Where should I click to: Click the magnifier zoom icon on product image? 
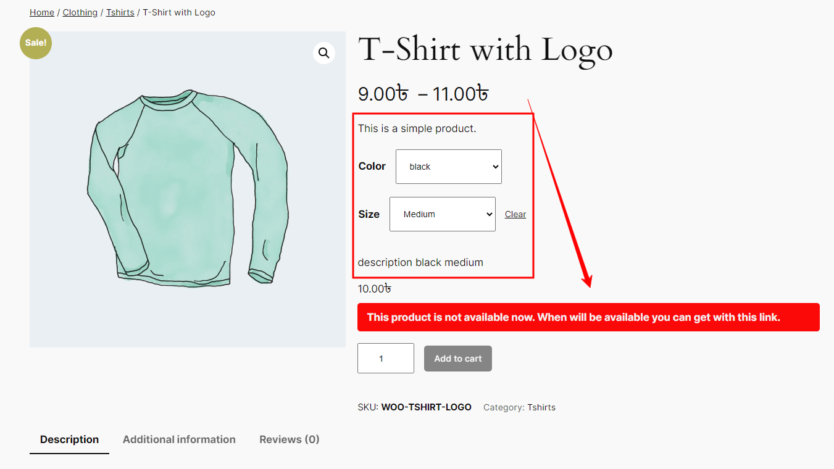(324, 53)
